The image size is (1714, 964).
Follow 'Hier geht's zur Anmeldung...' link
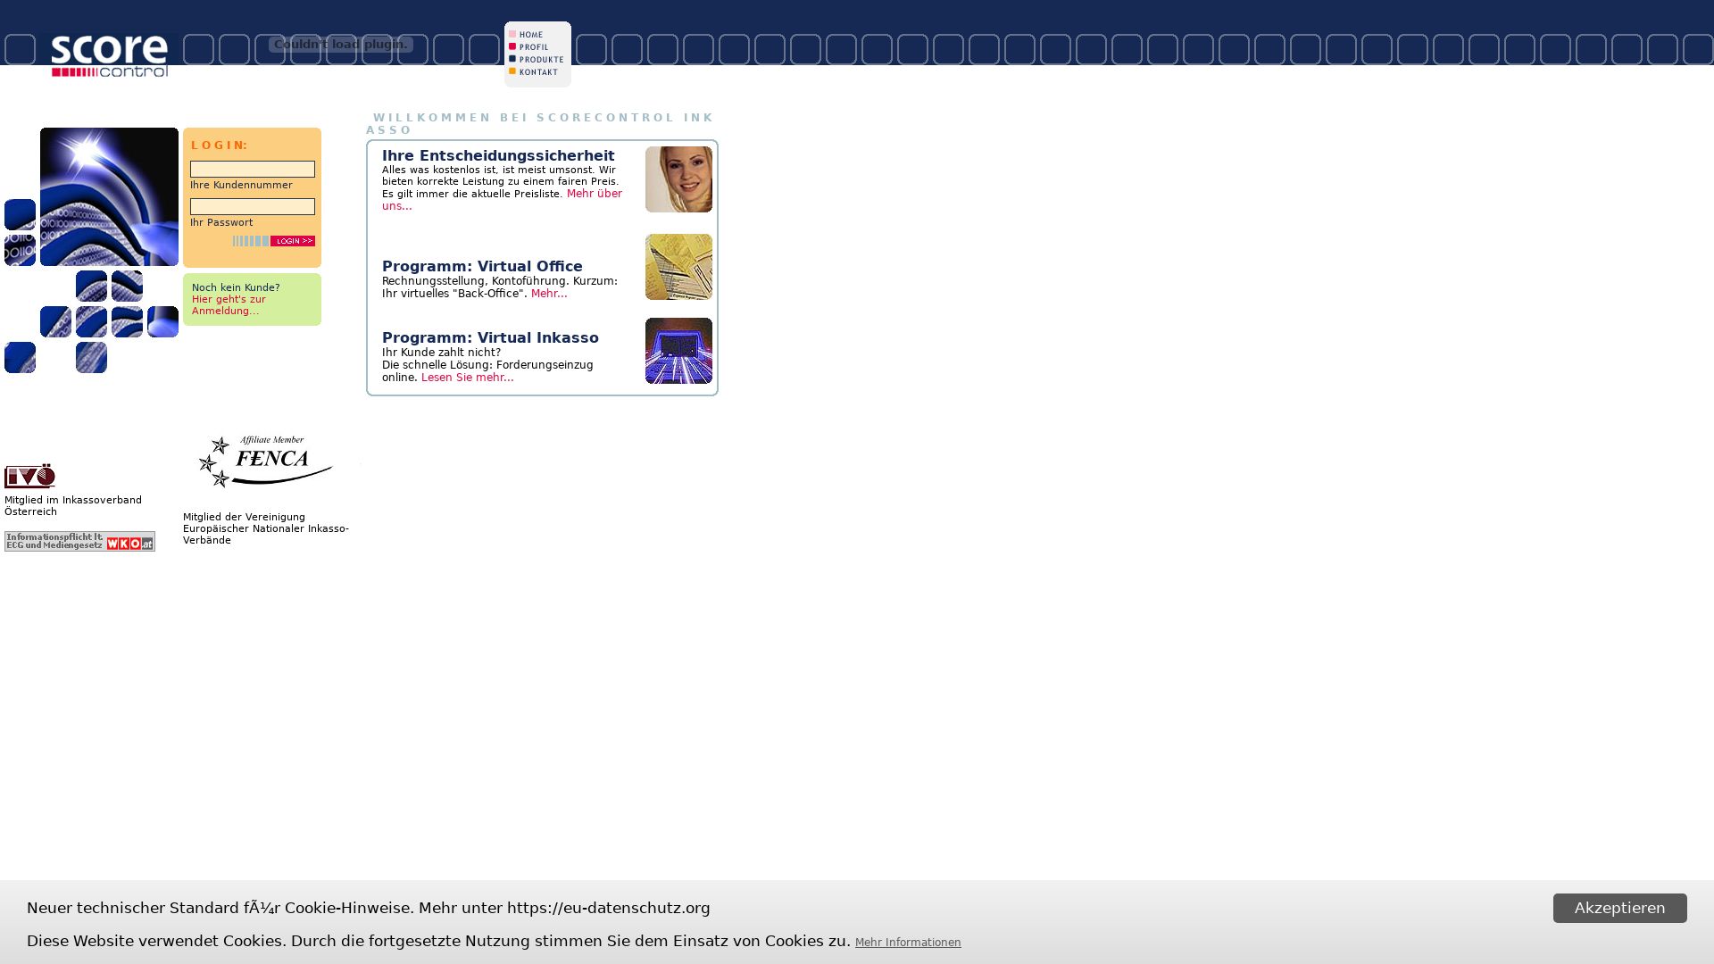229,305
